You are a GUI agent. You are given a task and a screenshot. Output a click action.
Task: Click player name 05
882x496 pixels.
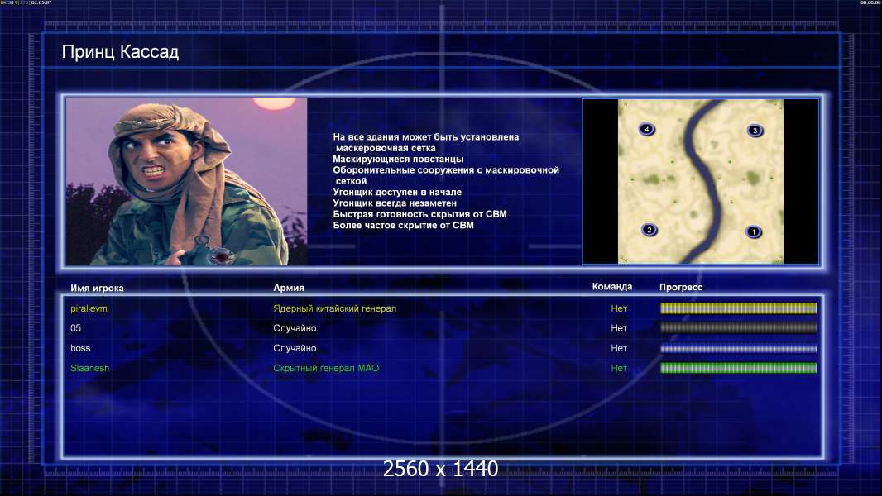tap(76, 328)
